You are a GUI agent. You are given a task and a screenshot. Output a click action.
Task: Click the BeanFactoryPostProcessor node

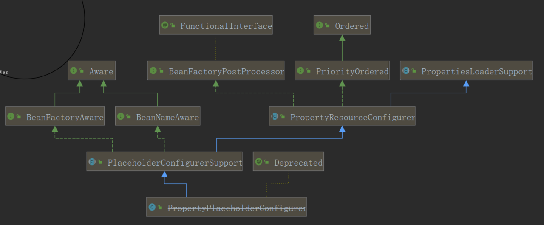[216, 71]
